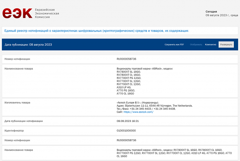Click the standalone list line 'A770 PG 16GO,'

[126, 90]
